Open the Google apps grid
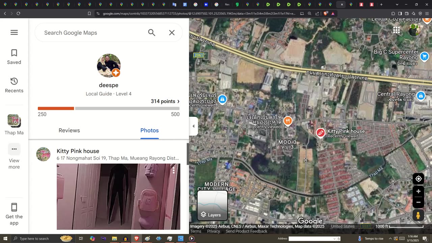The height and width of the screenshot is (243, 432). [x=396, y=30]
